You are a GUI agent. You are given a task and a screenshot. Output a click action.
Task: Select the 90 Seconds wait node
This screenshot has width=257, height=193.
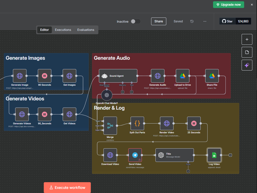[x=44, y=76]
